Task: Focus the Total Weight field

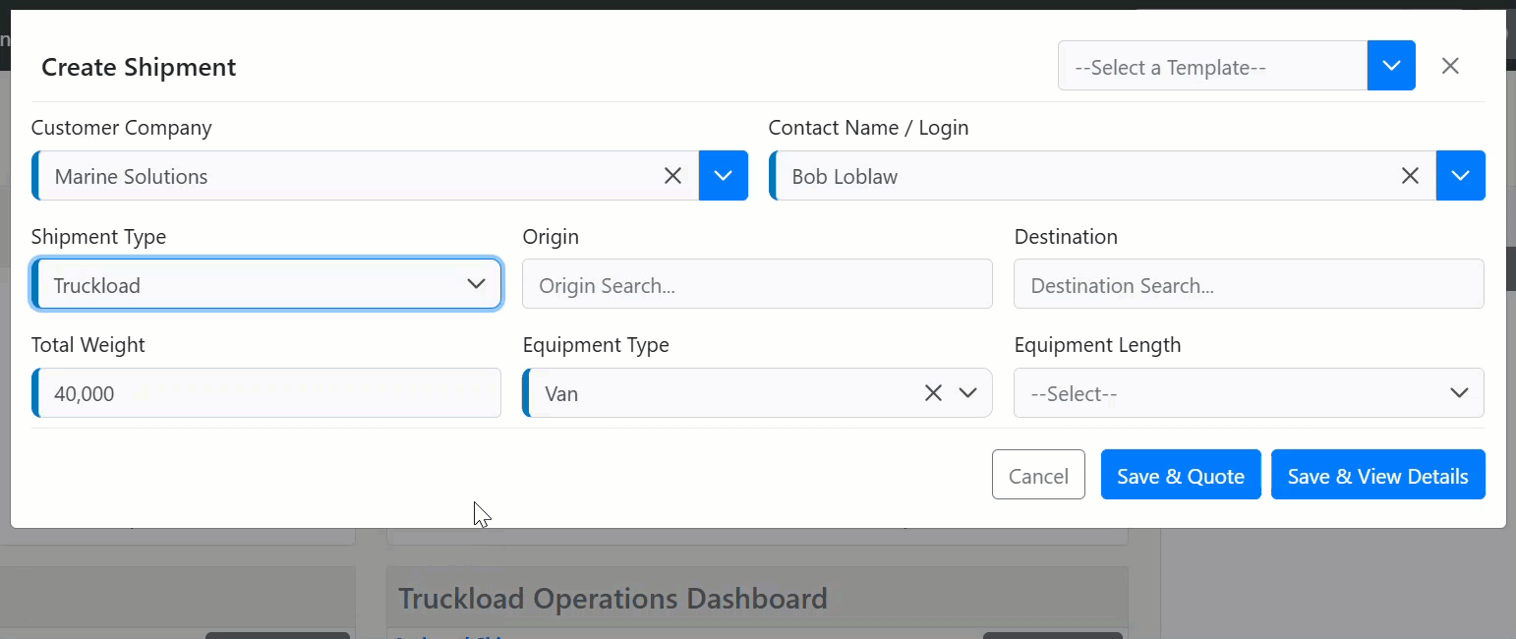Action: click(266, 393)
